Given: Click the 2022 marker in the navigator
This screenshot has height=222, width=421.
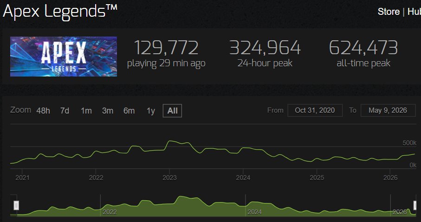Looking at the screenshot, I should [110, 212].
